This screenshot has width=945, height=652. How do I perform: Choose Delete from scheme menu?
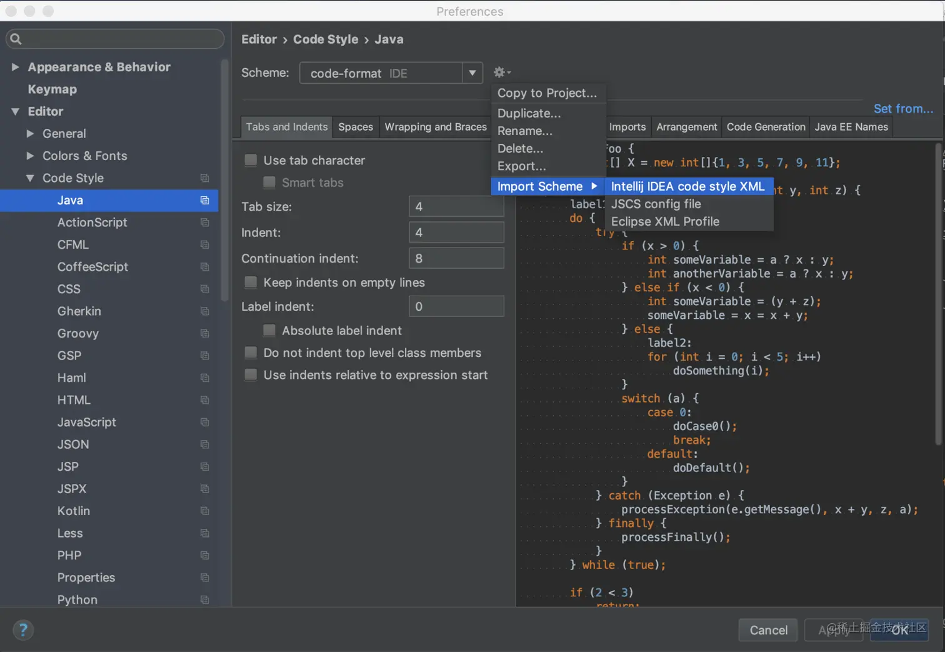547,148
